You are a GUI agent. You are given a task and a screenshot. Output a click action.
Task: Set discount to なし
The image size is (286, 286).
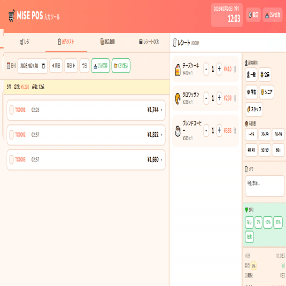click(249, 222)
